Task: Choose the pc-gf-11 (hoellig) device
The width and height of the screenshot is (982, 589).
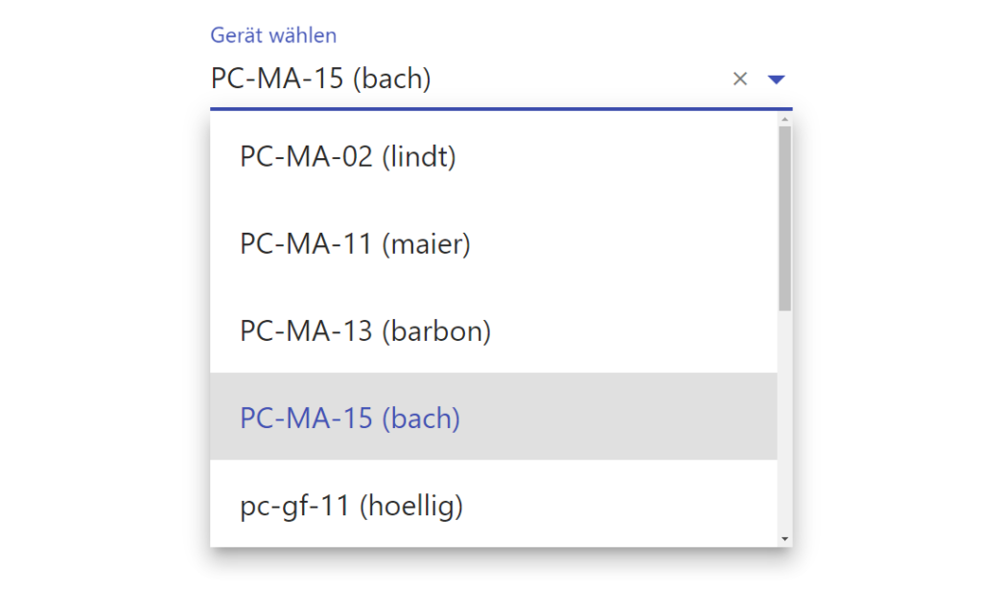Action: (351, 506)
